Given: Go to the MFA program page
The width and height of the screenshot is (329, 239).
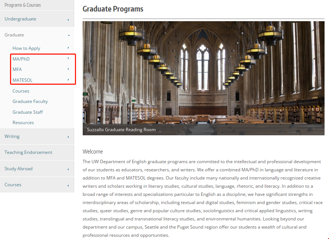Looking at the screenshot, I should 17,70.
